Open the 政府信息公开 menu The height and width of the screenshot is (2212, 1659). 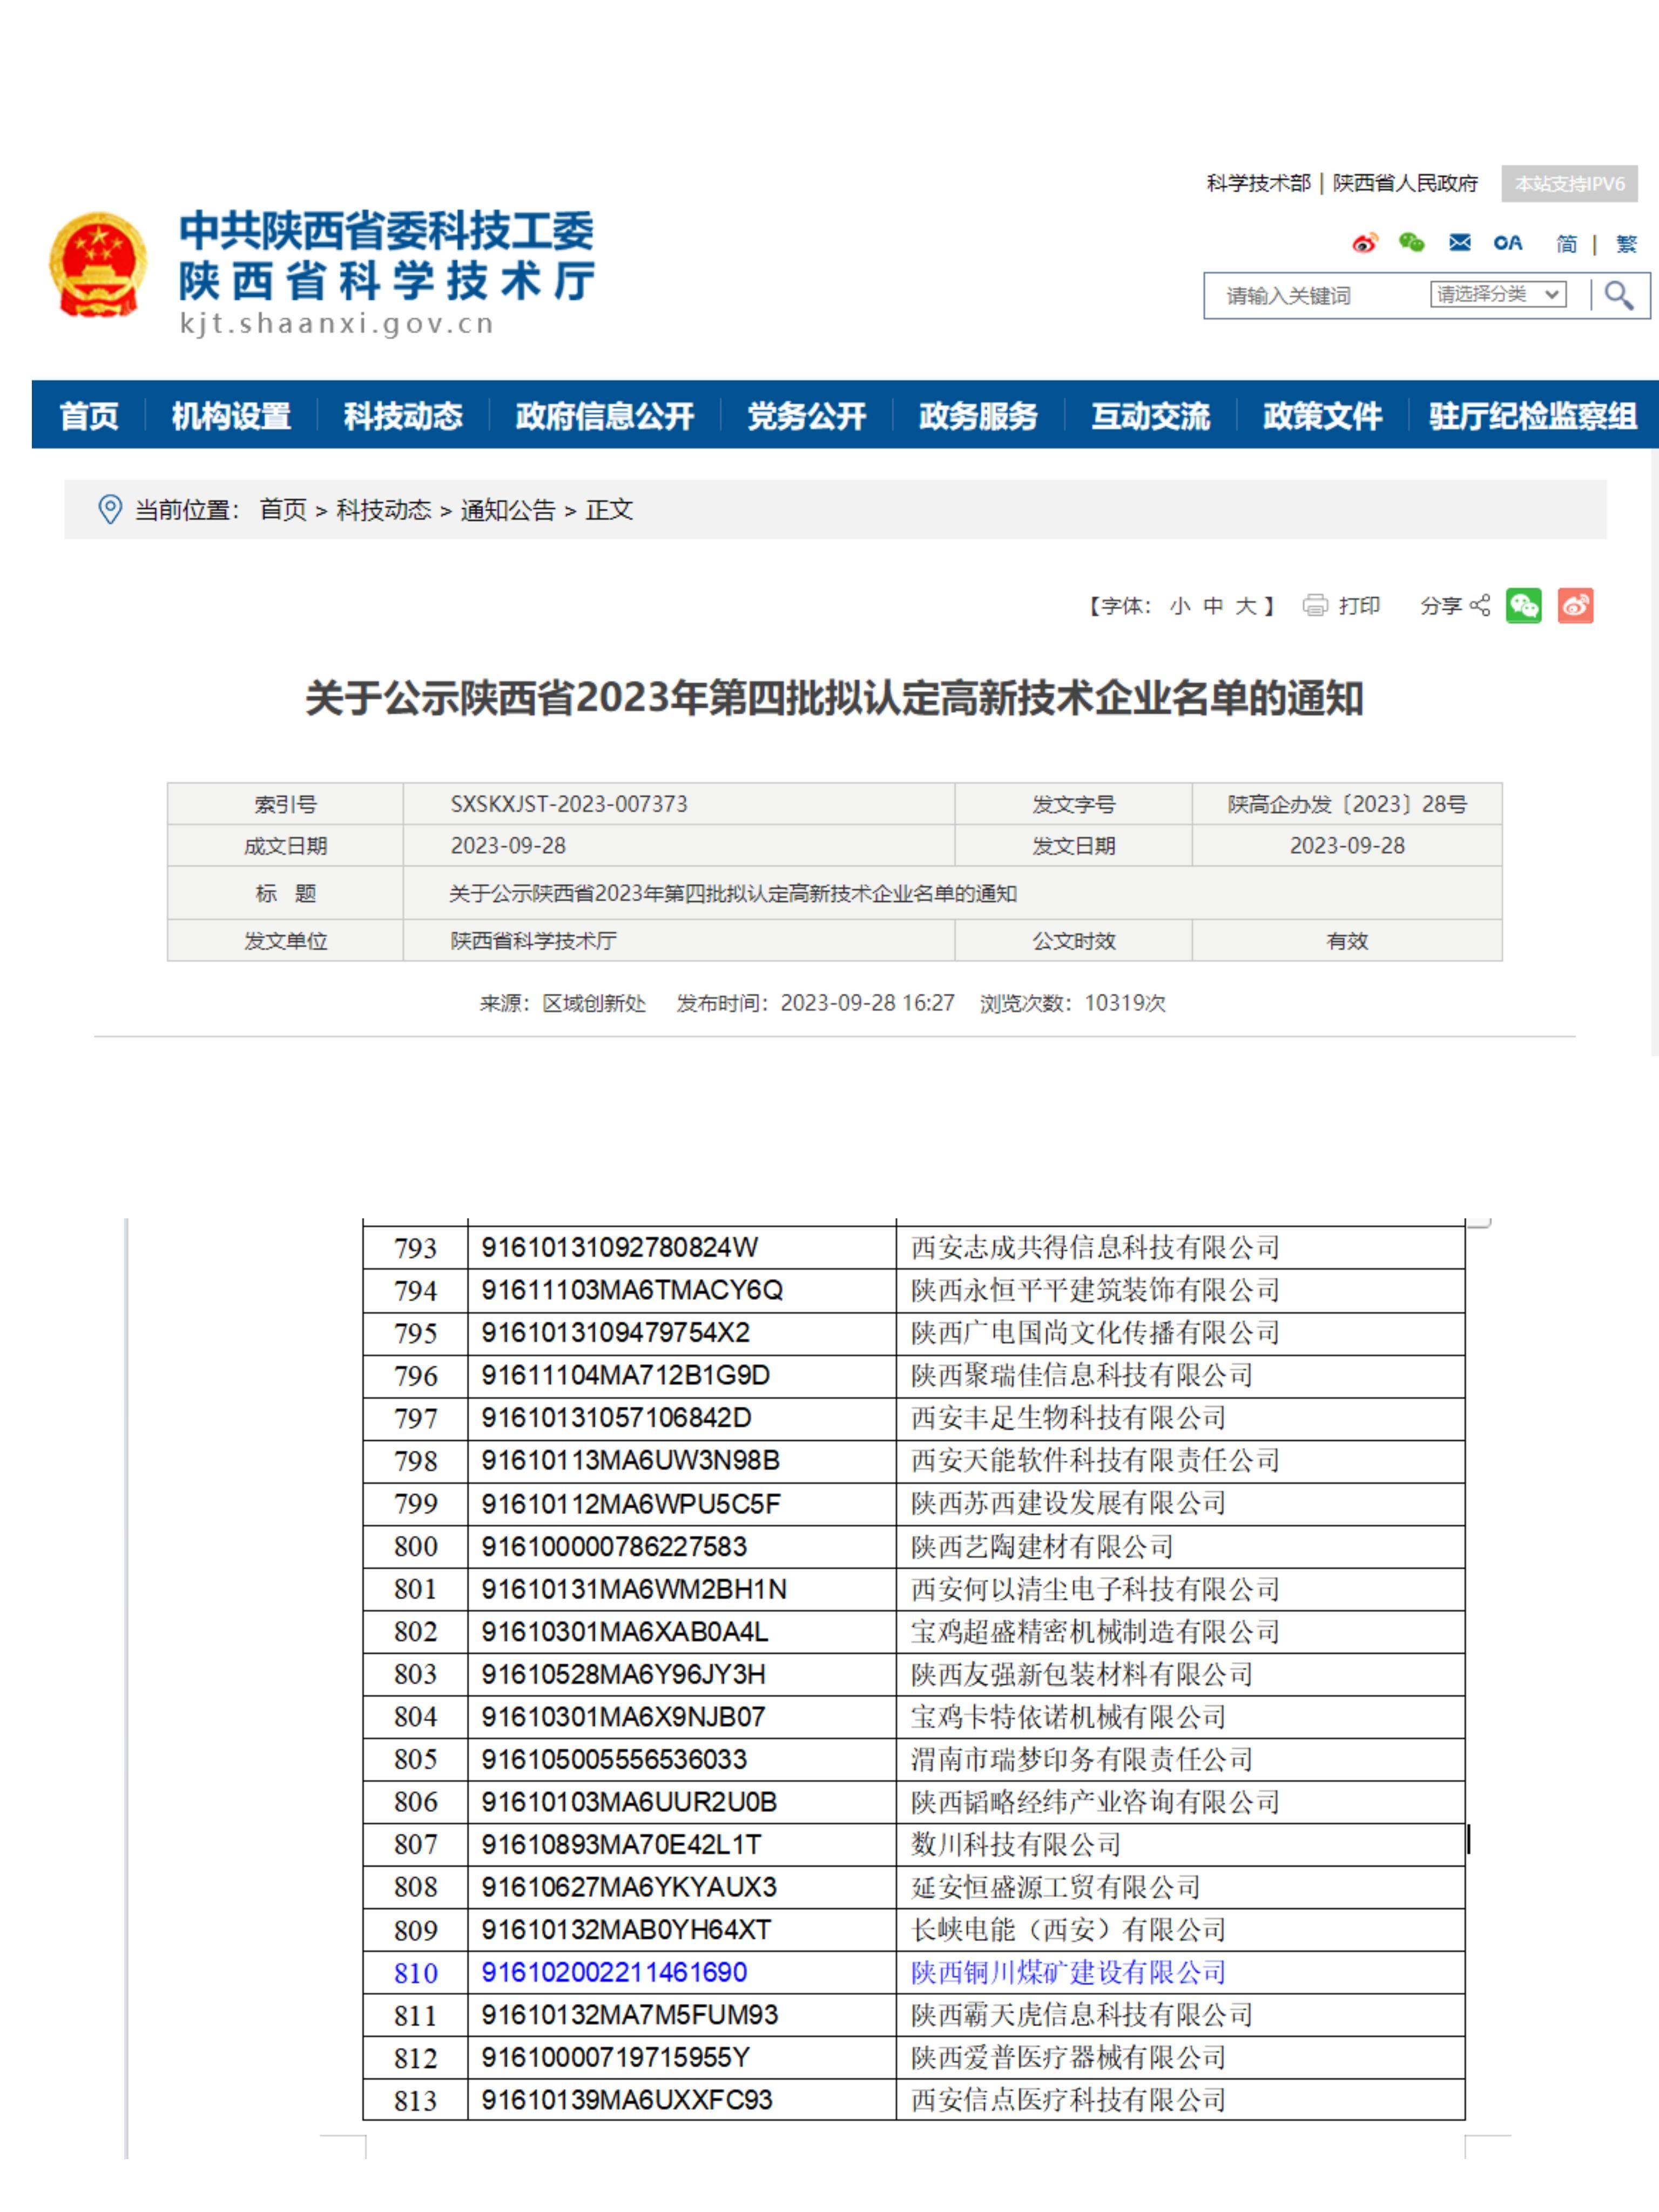(x=605, y=415)
